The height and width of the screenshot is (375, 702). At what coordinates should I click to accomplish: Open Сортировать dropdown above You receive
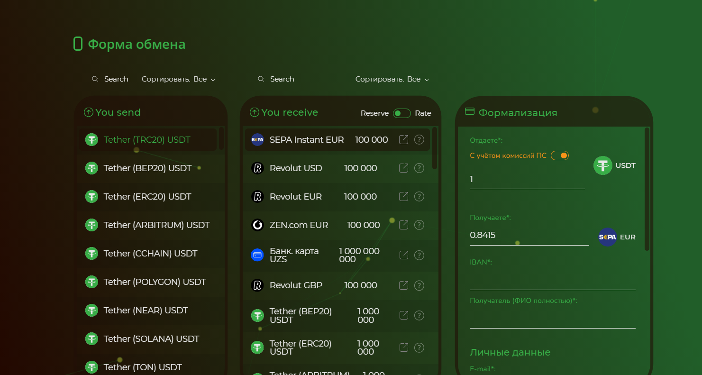click(392, 79)
